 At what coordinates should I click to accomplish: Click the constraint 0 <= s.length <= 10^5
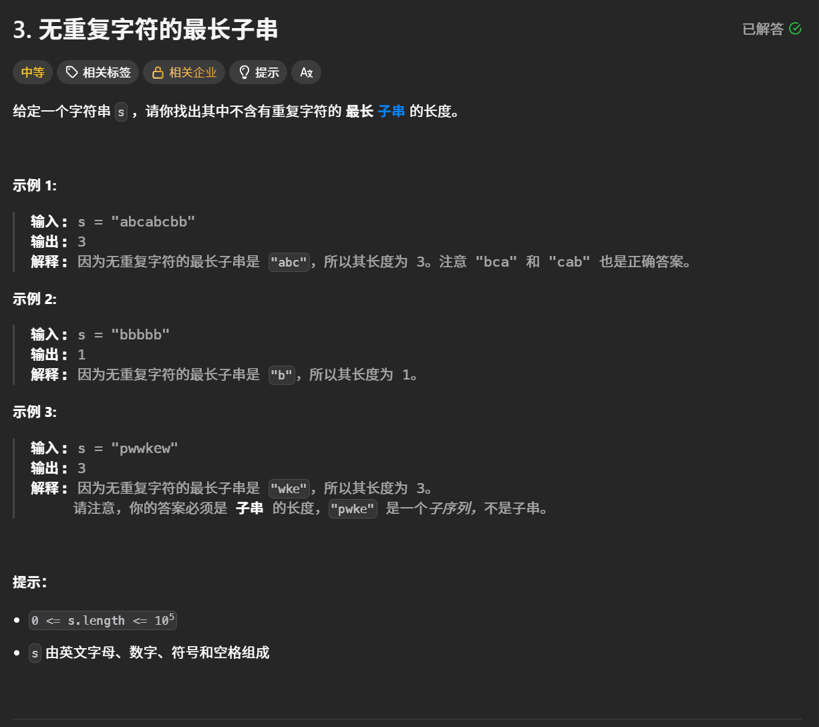coord(103,620)
